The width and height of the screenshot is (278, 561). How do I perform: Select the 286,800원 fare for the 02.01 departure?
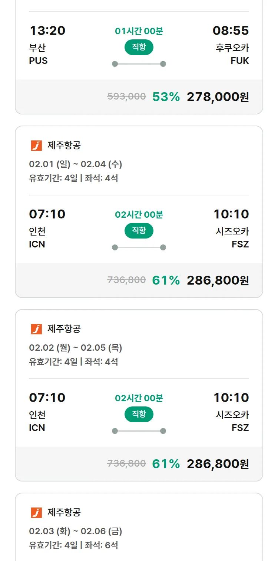tap(218, 280)
